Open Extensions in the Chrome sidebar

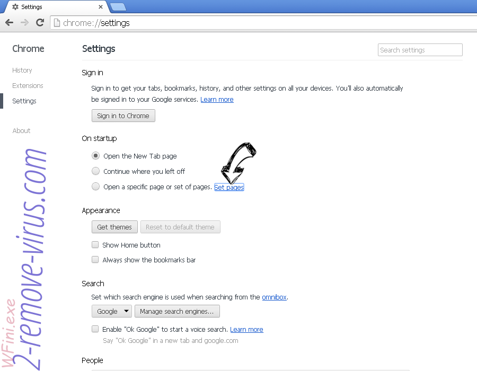28,85
